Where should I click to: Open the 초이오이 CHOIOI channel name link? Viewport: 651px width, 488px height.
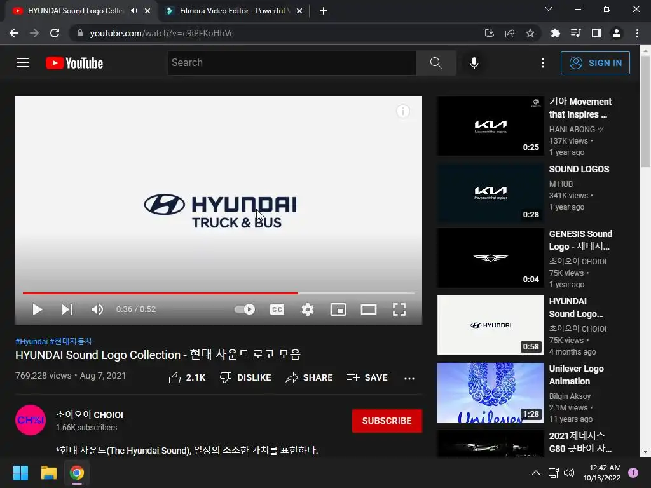tap(90, 415)
